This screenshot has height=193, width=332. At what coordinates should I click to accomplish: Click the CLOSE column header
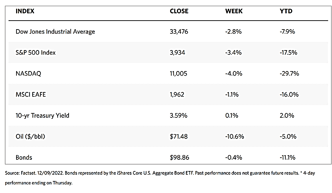pos(179,11)
